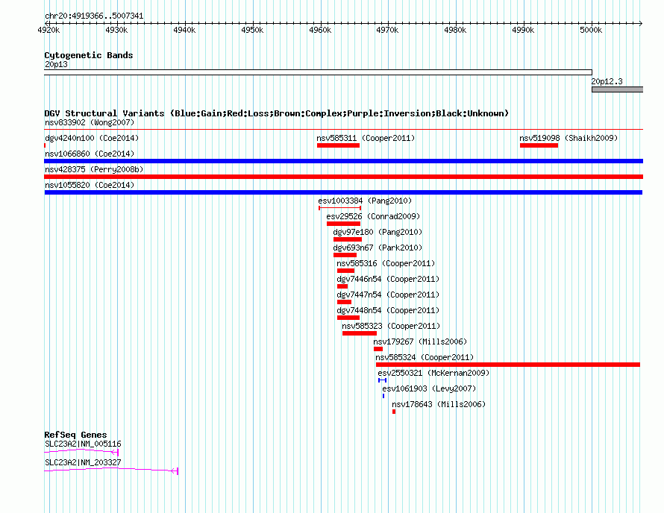Click the esv1061903 (Levy2007) text label
This screenshot has width=664, height=513.
[429, 389]
